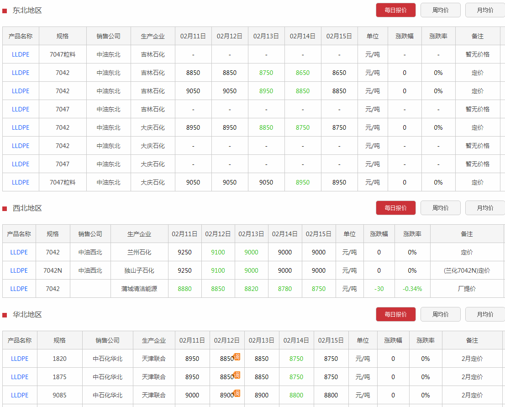The image size is (505, 407).
Task: Open LLDPE link in 7047 吉林石化 row
Action: pos(21,109)
